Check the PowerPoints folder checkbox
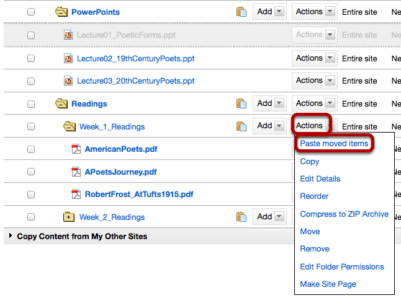 pyautogui.click(x=31, y=12)
